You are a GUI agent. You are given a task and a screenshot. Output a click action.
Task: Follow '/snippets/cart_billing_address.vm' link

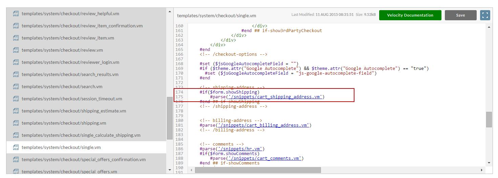[263, 125]
